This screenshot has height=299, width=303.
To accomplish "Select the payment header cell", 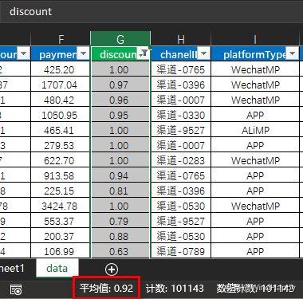I will (x=61, y=54).
